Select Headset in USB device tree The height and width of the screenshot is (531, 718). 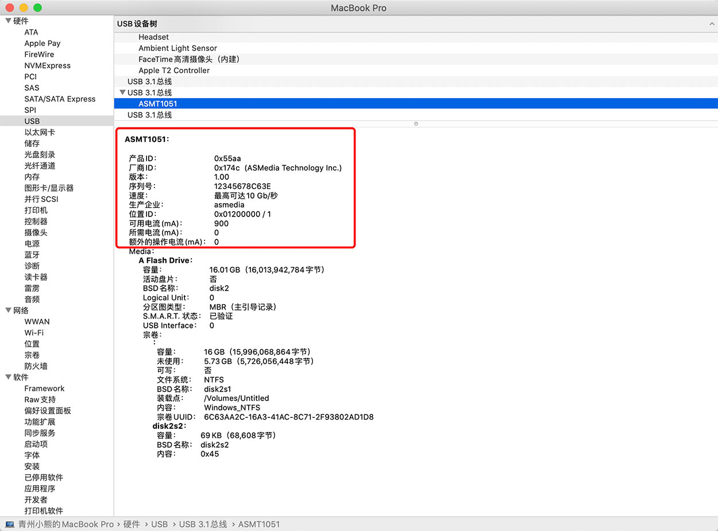[153, 37]
